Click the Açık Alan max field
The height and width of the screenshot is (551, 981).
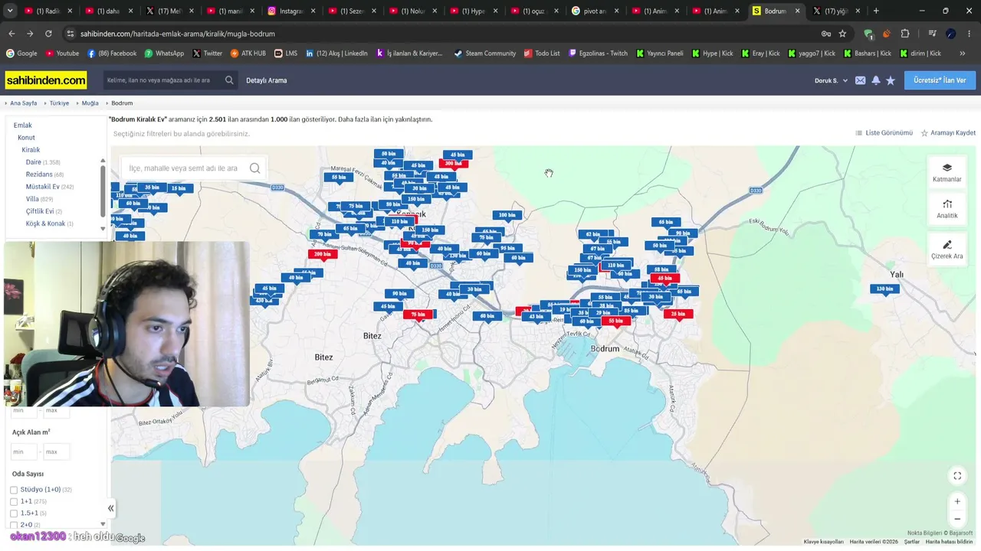(x=55, y=452)
